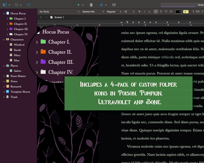The width and height of the screenshot is (204, 163).
Task: Justify the text alignment
Action: (171, 12)
